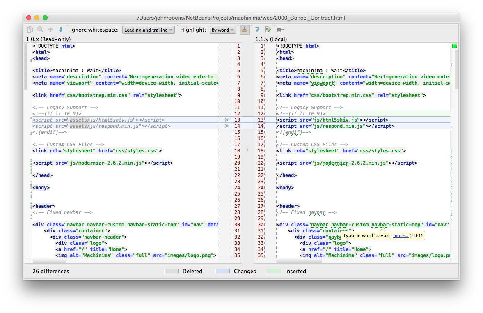
Task: Click the edit source pencil-document icon
Action: click(268, 30)
